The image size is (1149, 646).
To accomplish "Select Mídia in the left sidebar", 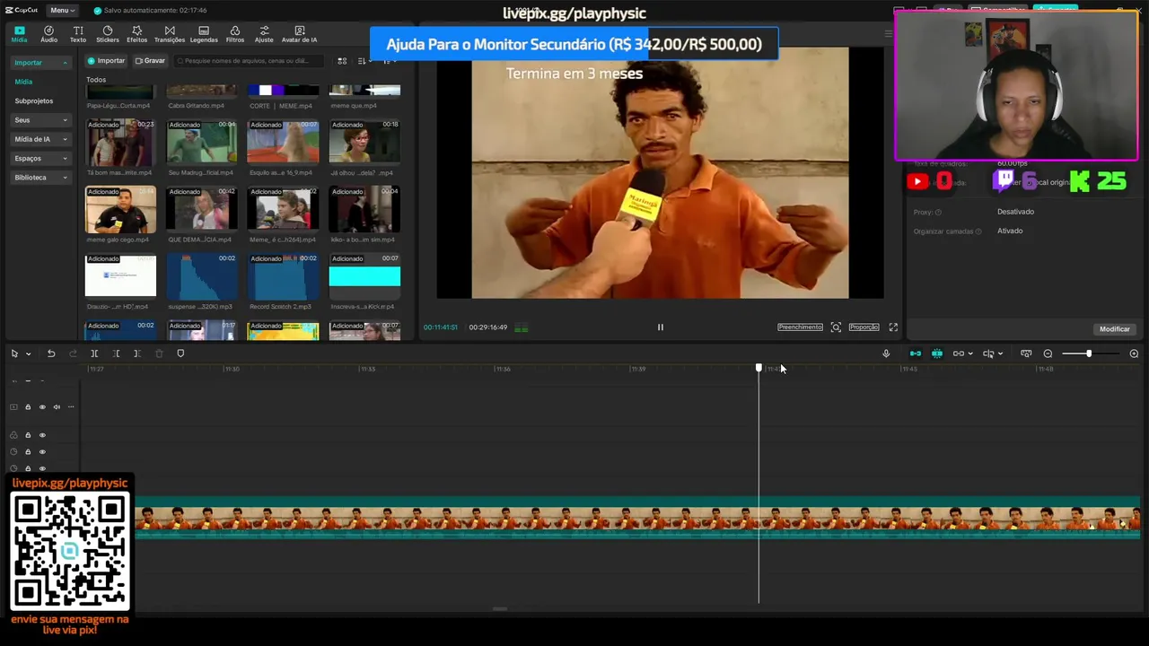I will 23,82.
